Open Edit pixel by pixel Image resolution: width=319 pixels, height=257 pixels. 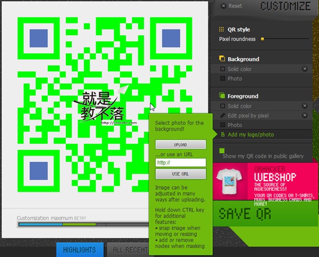pyautogui.click(x=248, y=115)
